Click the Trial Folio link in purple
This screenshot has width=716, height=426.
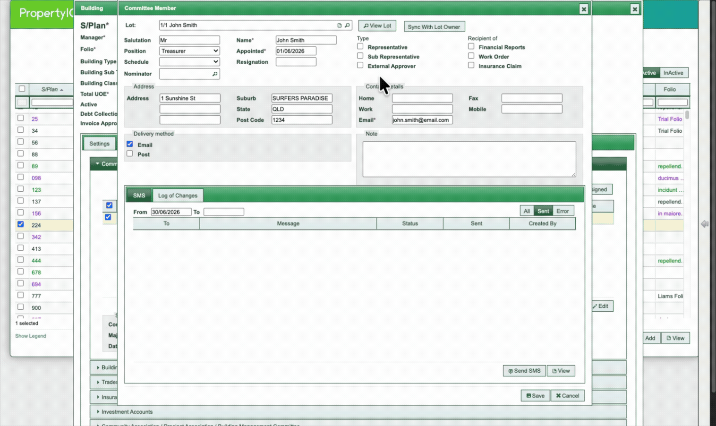click(670, 119)
